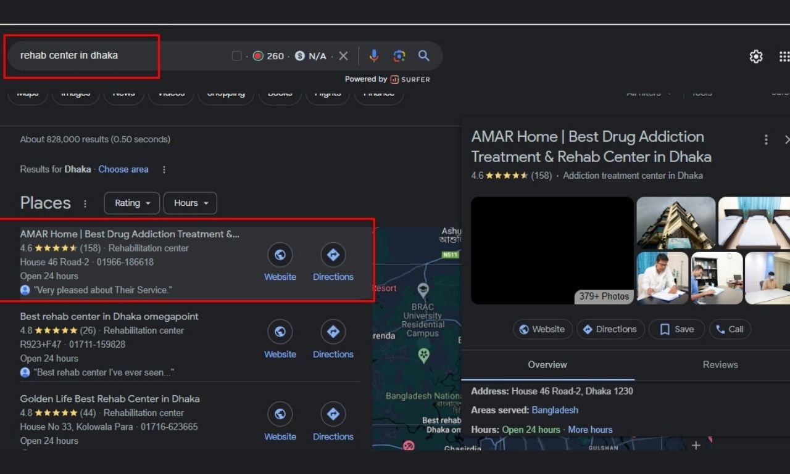Click AMAR Home phone 01966-186618

click(125, 262)
